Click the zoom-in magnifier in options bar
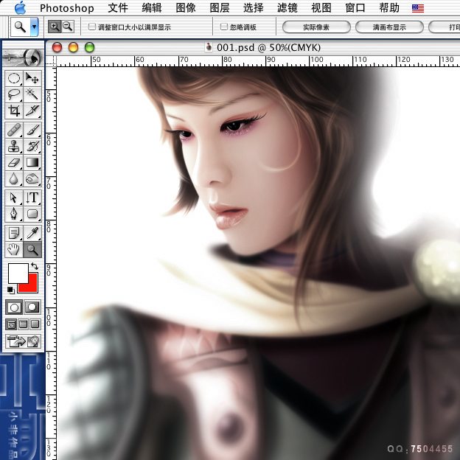The width and height of the screenshot is (460, 460). [x=55, y=27]
